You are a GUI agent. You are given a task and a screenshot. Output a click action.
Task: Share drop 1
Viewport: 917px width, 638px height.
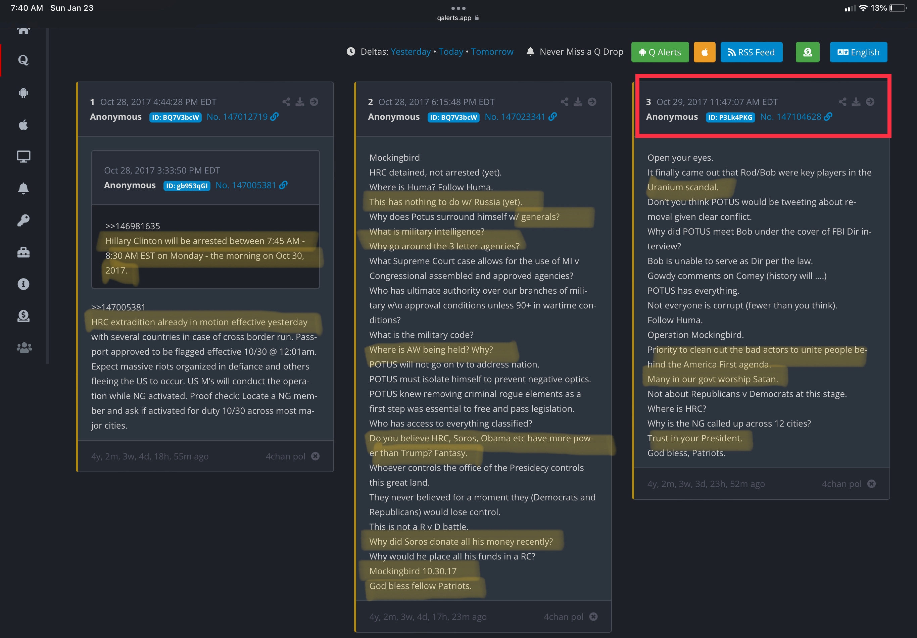pyautogui.click(x=286, y=102)
